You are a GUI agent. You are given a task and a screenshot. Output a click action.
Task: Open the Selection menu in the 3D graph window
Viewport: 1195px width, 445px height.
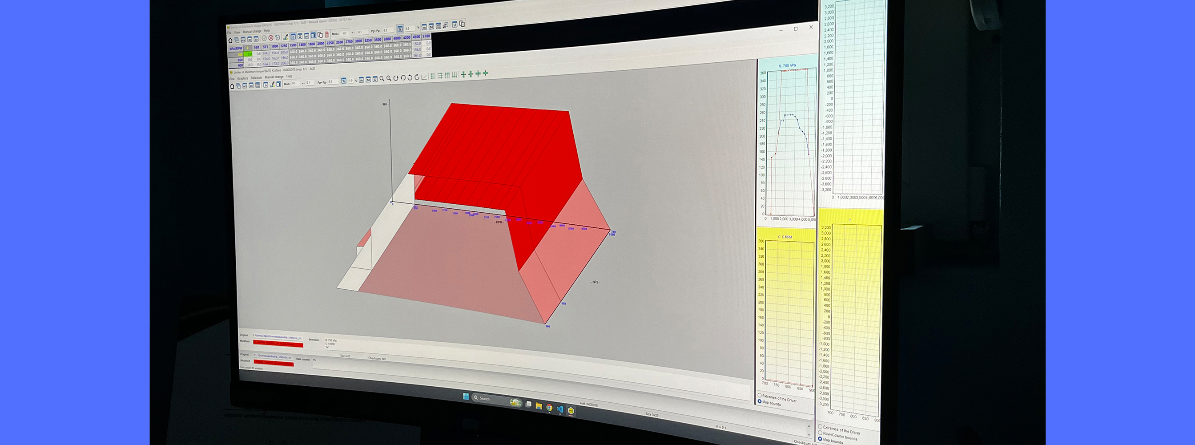tap(257, 77)
